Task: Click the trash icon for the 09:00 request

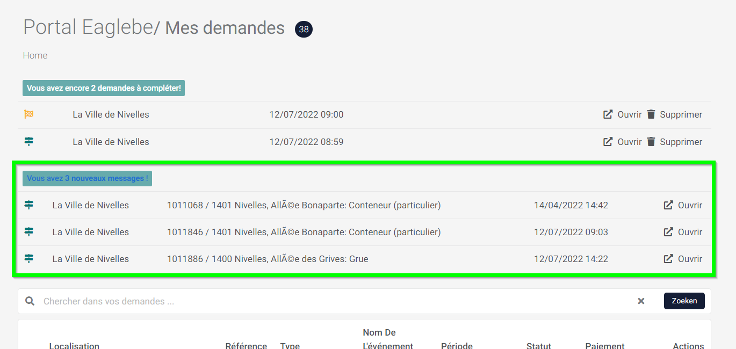Action: [x=651, y=114]
